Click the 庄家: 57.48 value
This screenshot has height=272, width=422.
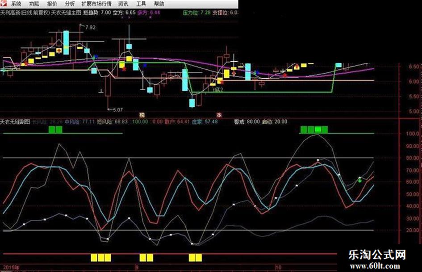coord(205,122)
